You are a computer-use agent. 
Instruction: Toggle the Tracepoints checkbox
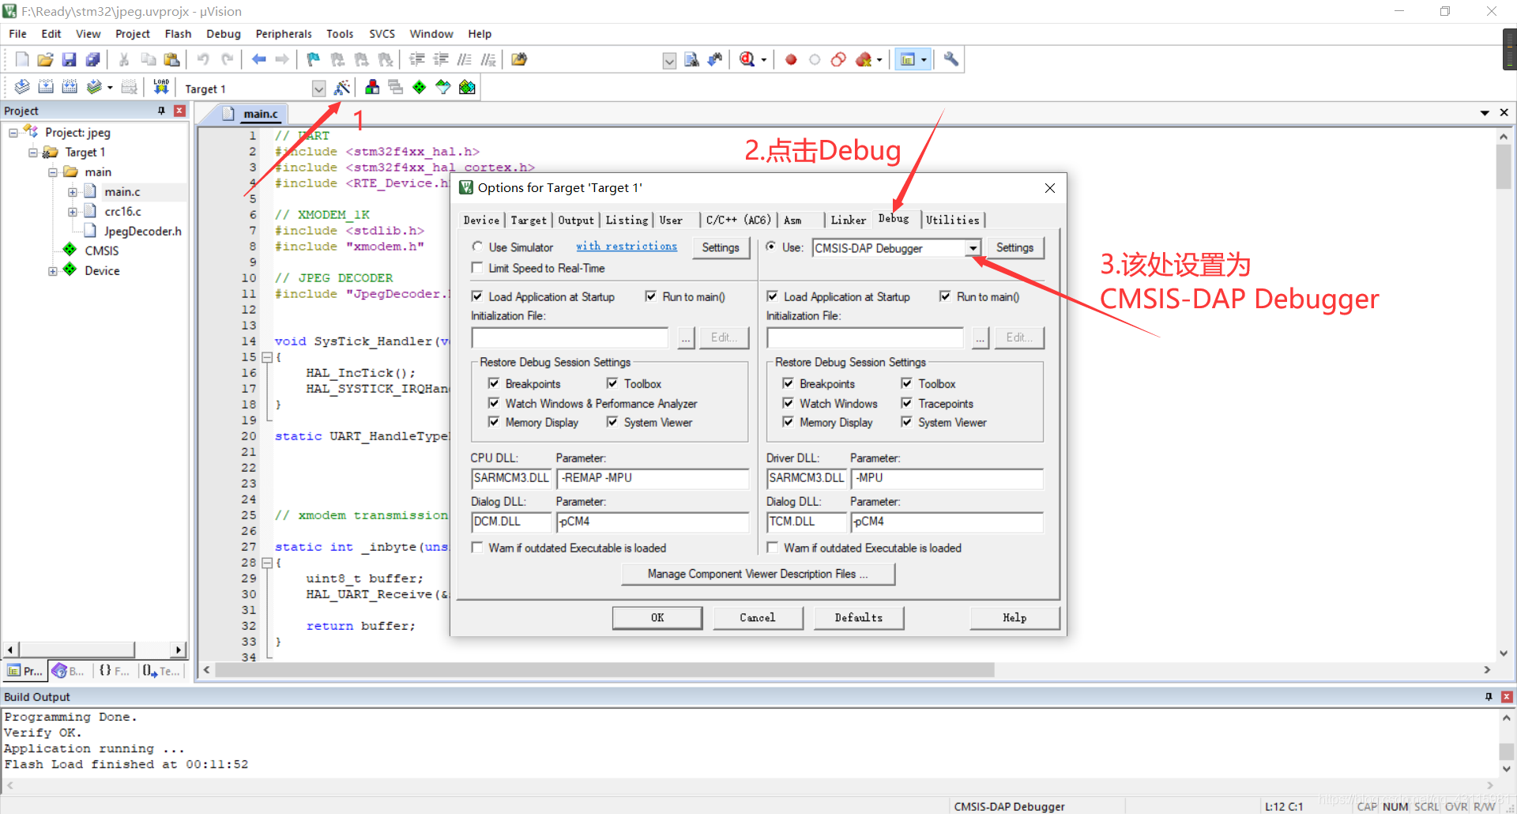(x=907, y=403)
